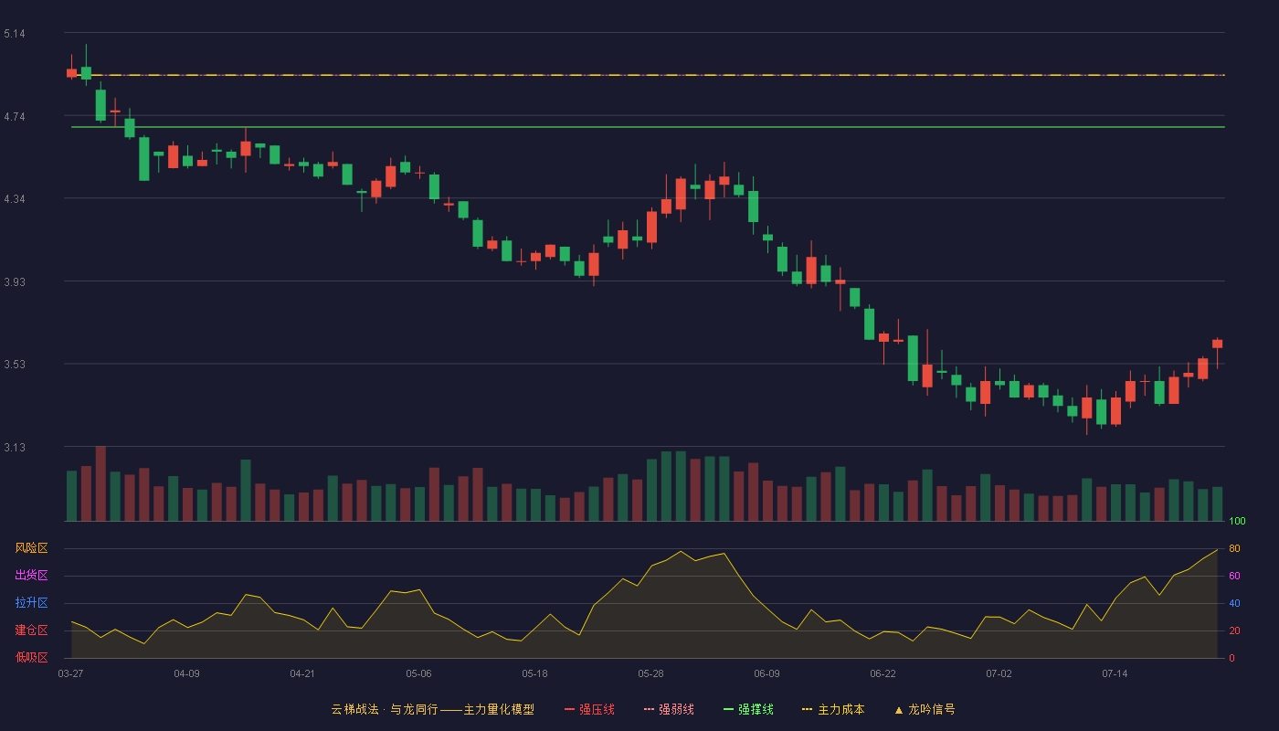Toggle the 云梯战法 主力量化模型 legend entry
1279x731 pixels.
(432, 709)
